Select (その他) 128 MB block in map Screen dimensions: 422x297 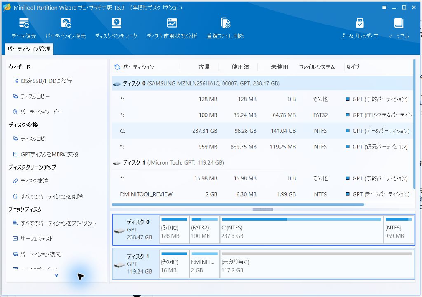[174, 230]
